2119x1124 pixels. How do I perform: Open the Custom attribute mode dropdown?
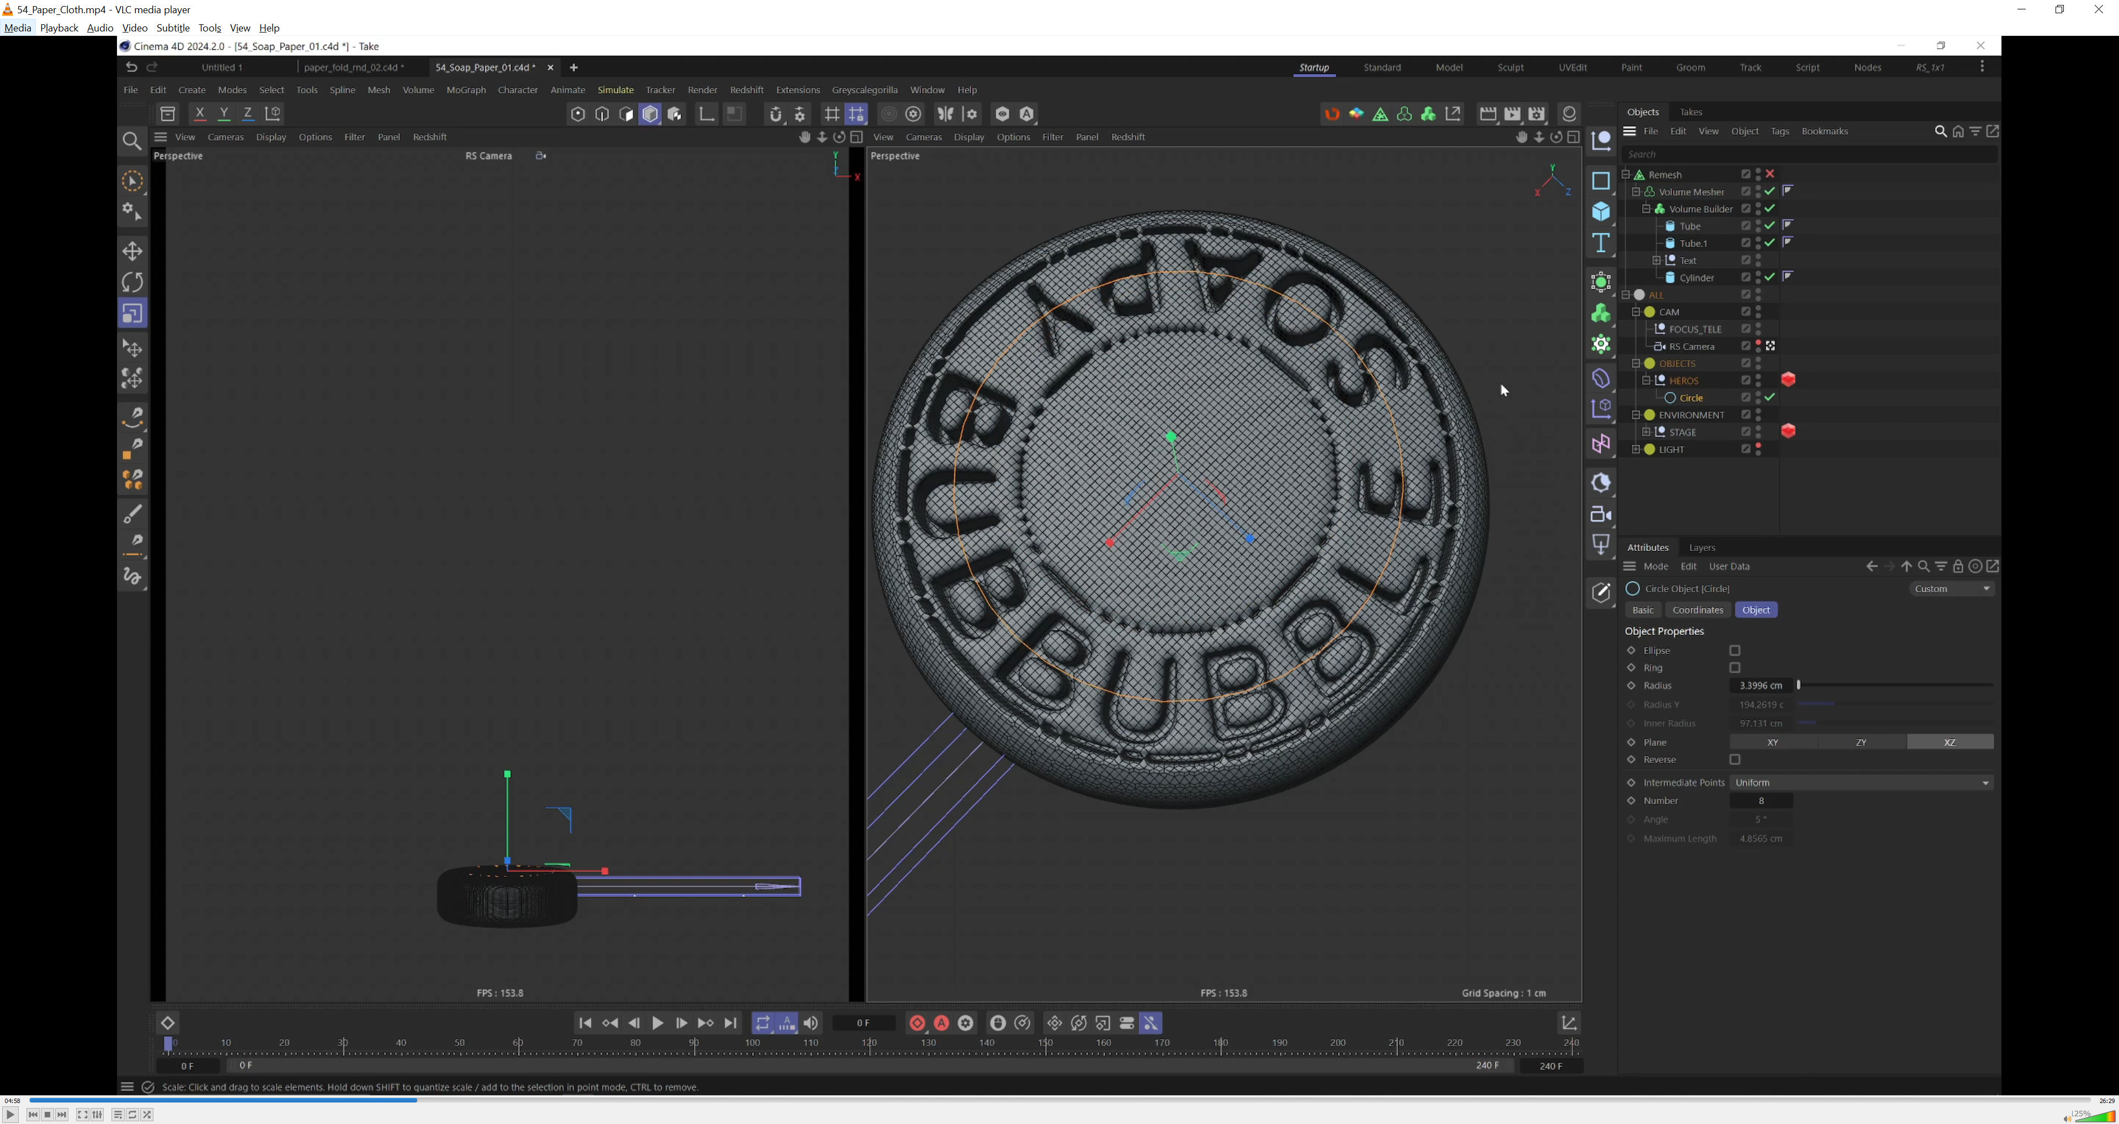(x=1952, y=590)
